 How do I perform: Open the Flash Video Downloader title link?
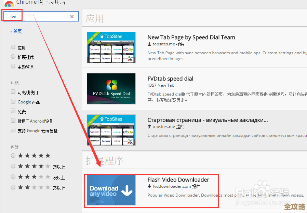178,180
